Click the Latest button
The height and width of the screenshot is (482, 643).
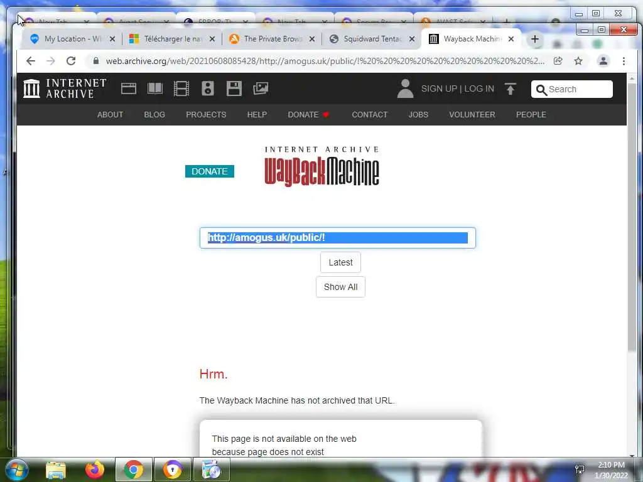pos(340,262)
